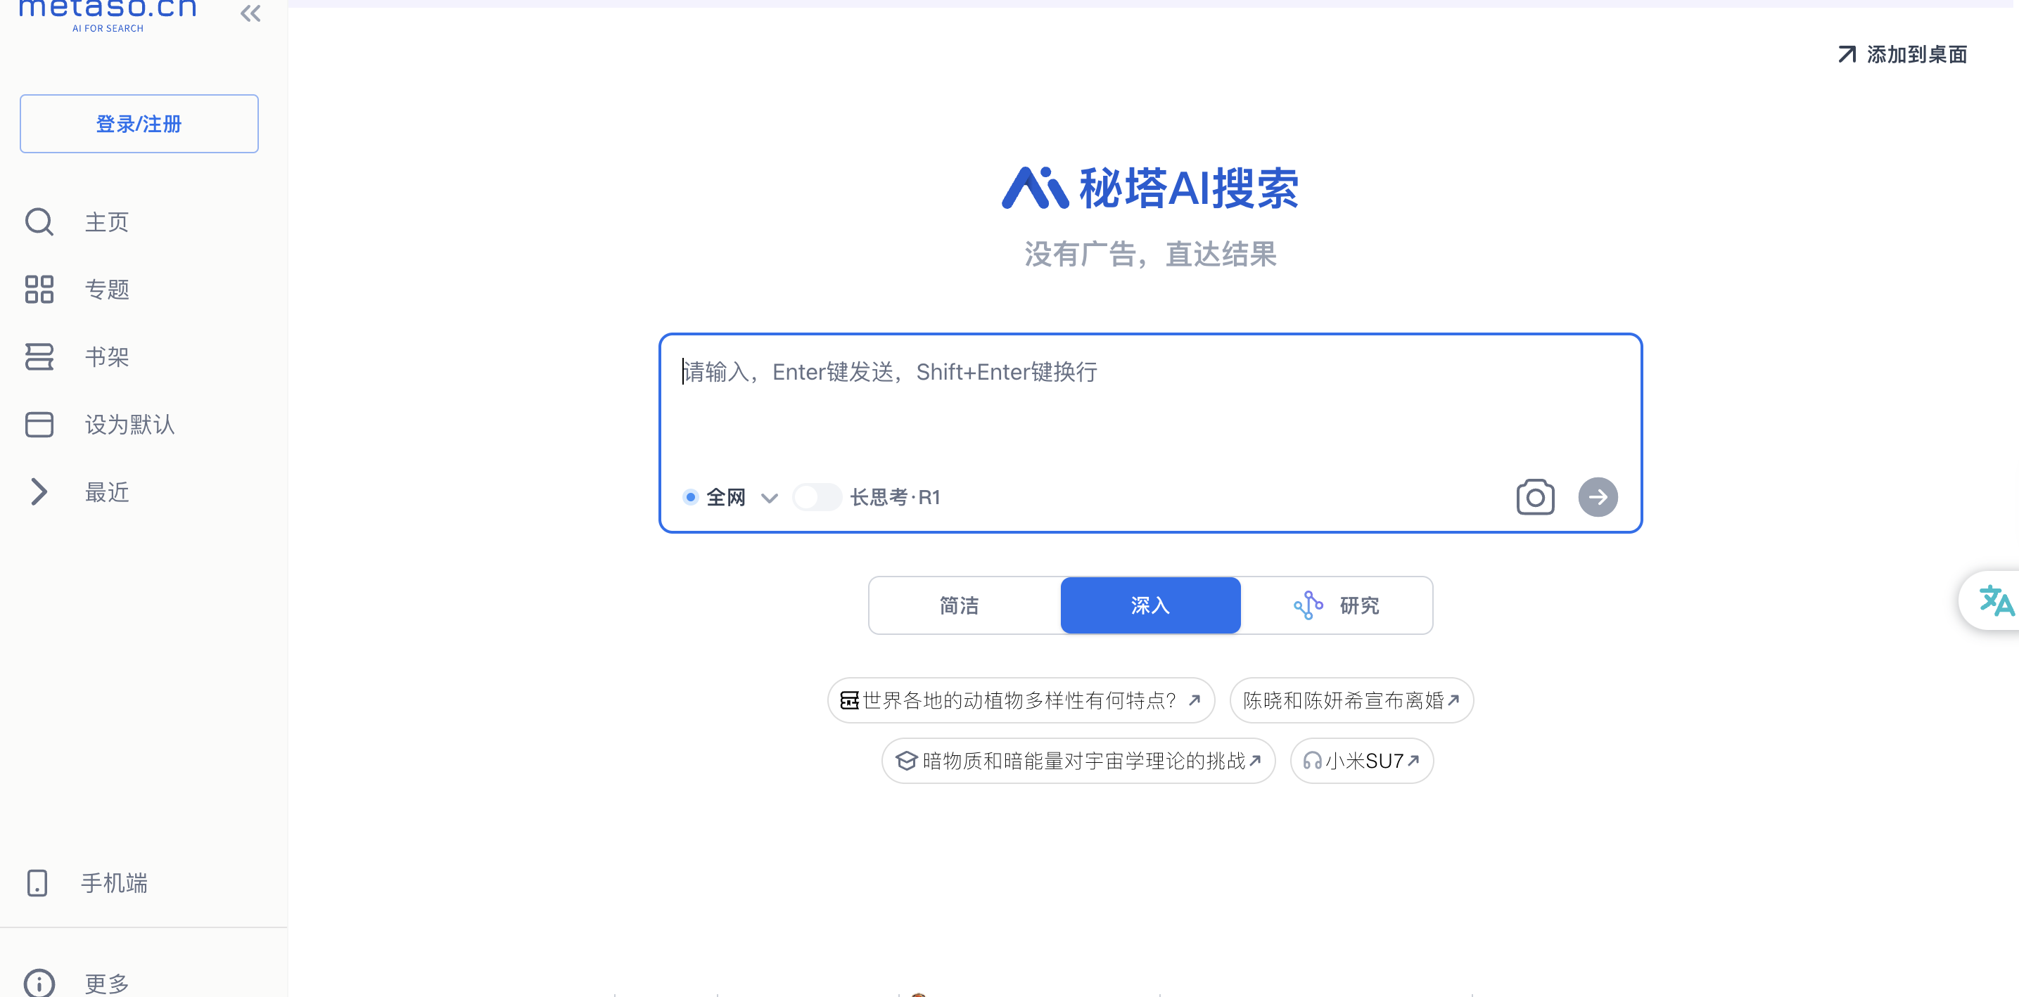Open 更多 menu label
Image resolution: width=2019 pixels, height=997 pixels.
pos(107,984)
